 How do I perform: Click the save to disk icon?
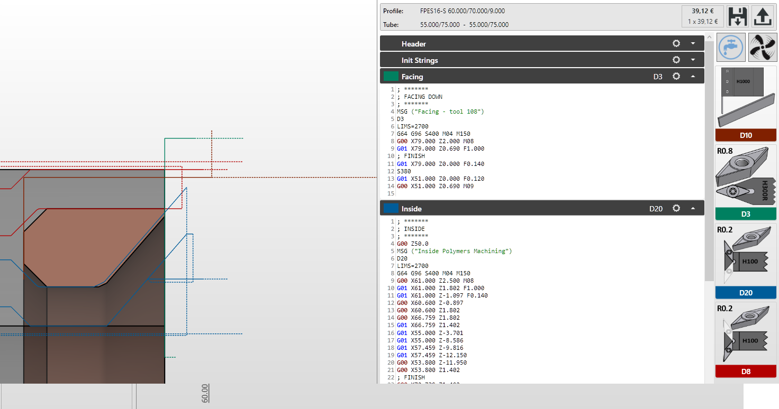coord(737,16)
